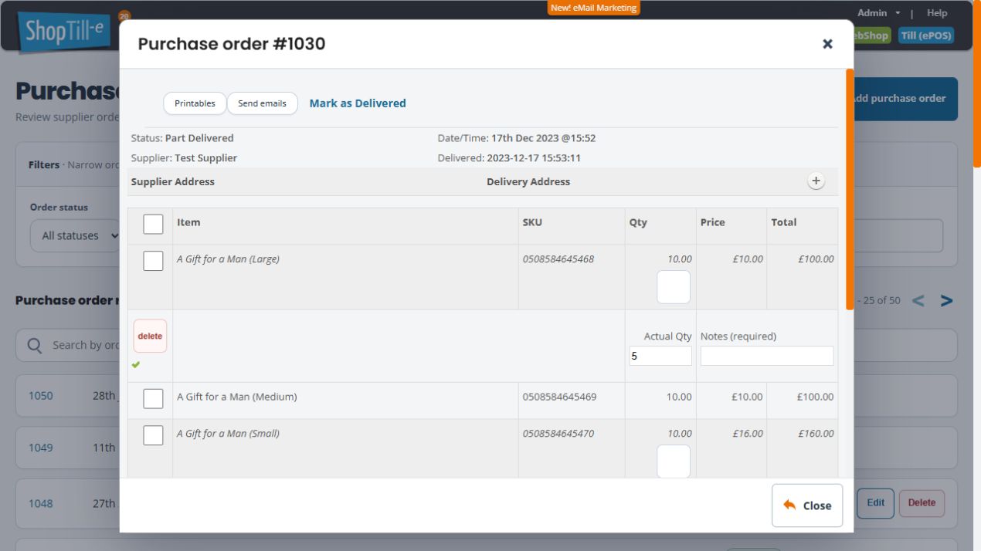This screenshot has width=981, height=551.
Task: Click the Mark as Delivered link
Action: [358, 103]
